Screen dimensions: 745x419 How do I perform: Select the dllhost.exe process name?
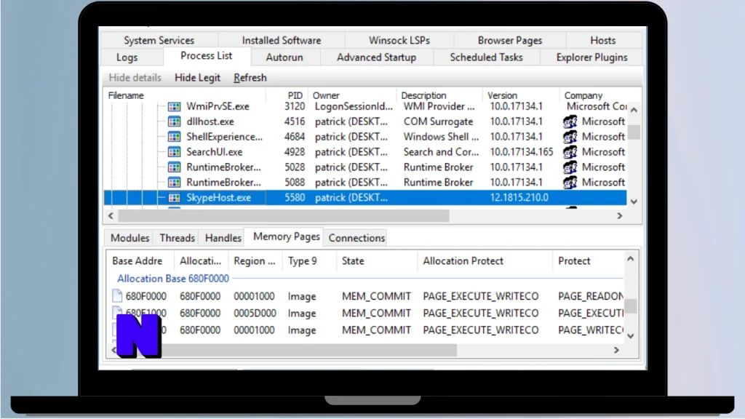pyautogui.click(x=210, y=121)
